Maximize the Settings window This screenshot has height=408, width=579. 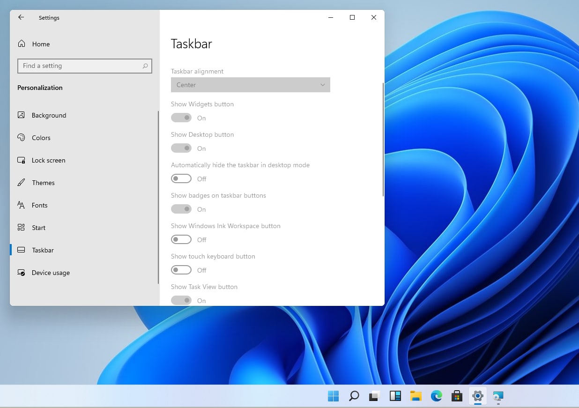point(352,17)
